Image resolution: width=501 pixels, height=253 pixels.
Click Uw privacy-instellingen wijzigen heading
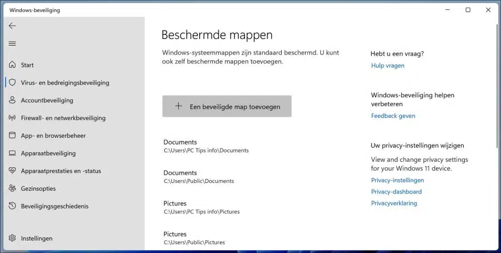[417, 146]
